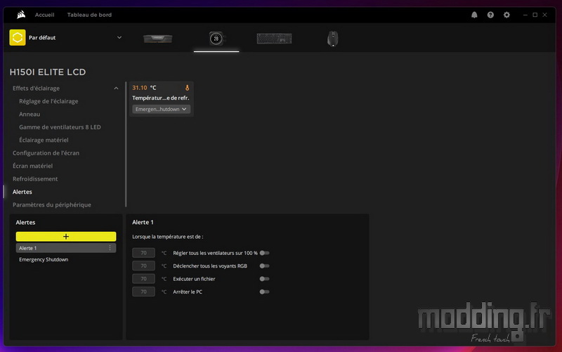This screenshot has height=352, width=562.
Task: Edit temperature field for 'Arrêter le PC'
Action: (x=143, y=292)
